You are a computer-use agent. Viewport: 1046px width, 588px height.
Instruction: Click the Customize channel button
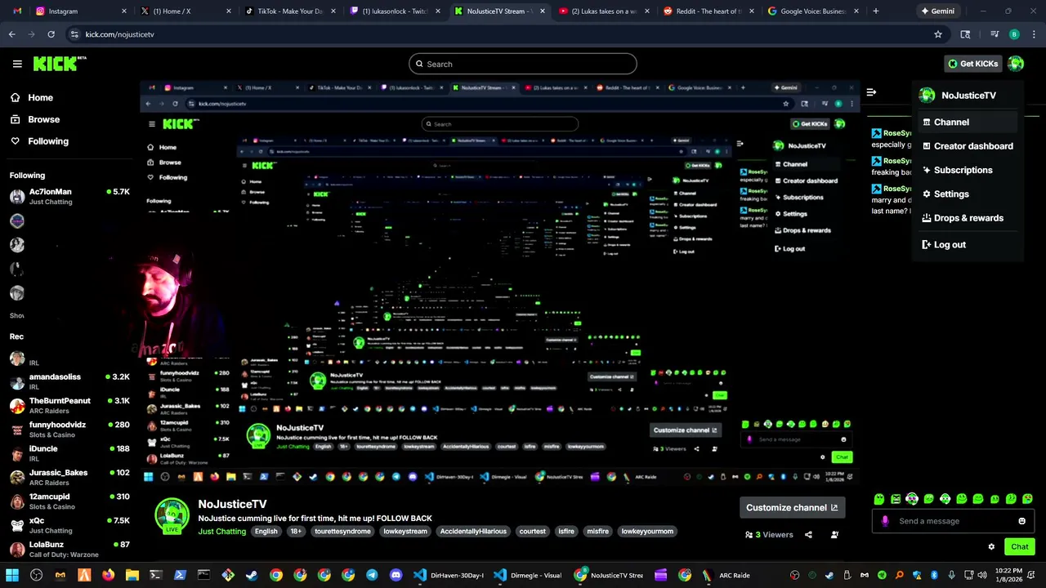(792, 507)
